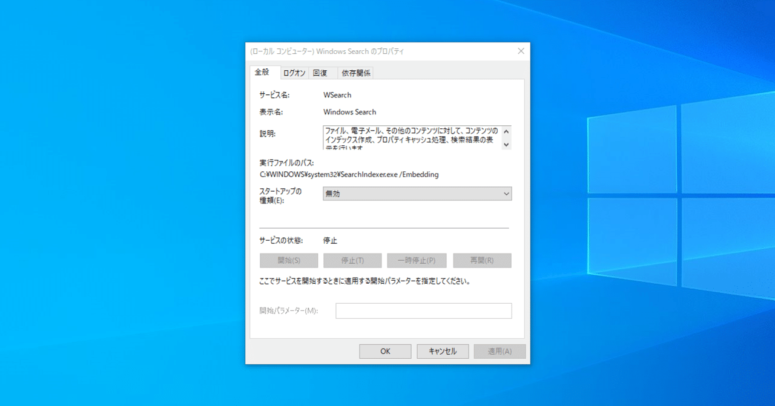Click the executable path SearchIndexer.exe text
The width and height of the screenshot is (775, 406).
(349, 174)
